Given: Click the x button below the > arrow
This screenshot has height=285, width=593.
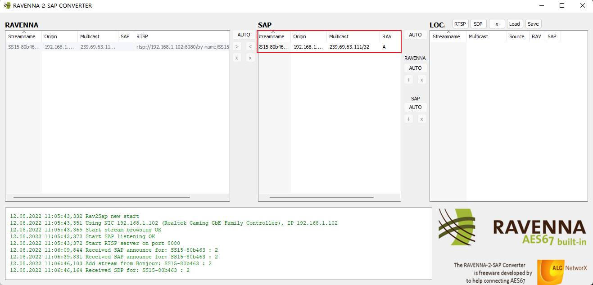Looking at the screenshot, I should [x=237, y=58].
